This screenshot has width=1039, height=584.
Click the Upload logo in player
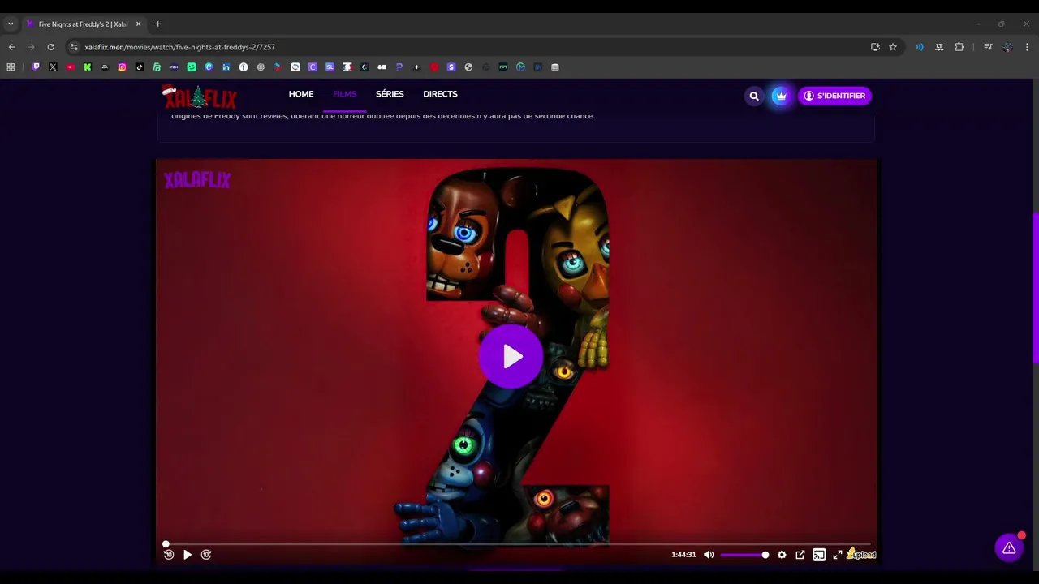tap(862, 555)
